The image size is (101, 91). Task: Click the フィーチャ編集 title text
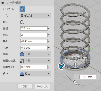(14, 3)
